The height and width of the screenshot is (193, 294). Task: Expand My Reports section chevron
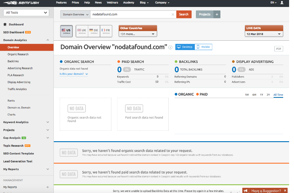coord(47,169)
